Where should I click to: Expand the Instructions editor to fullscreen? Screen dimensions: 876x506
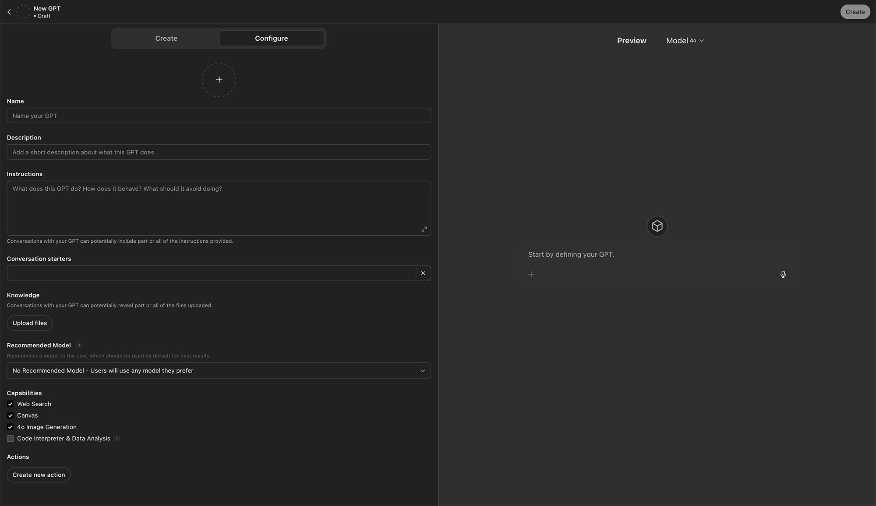pyautogui.click(x=424, y=229)
